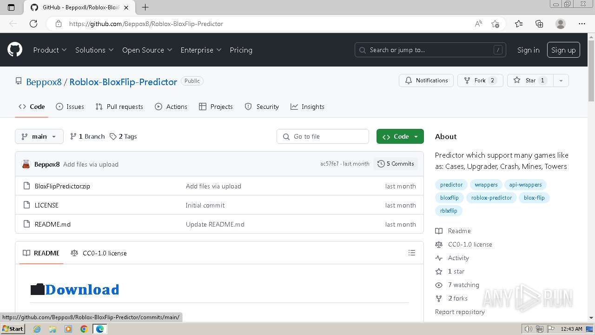
Task: Expand the Product menu
Action: [50, 50]
